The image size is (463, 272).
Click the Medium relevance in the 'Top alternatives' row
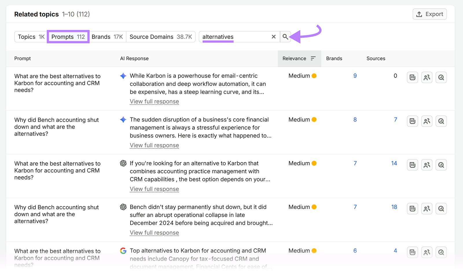pos(302,251)
